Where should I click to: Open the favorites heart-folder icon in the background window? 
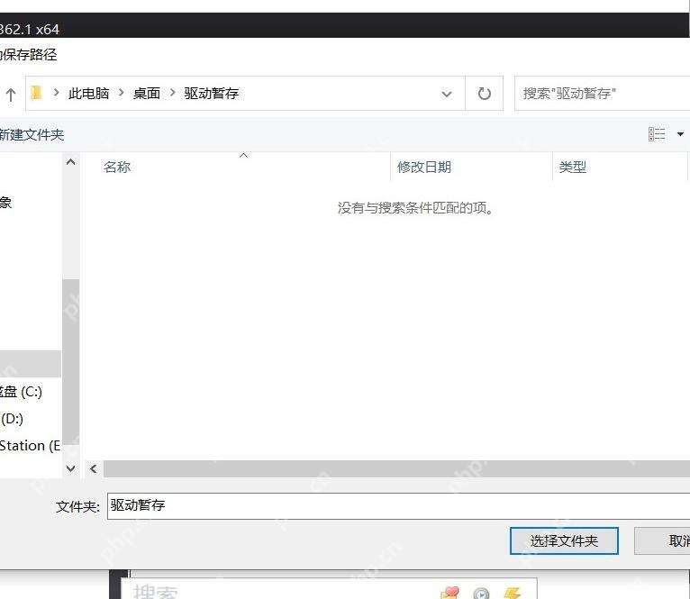coord(449,593)
